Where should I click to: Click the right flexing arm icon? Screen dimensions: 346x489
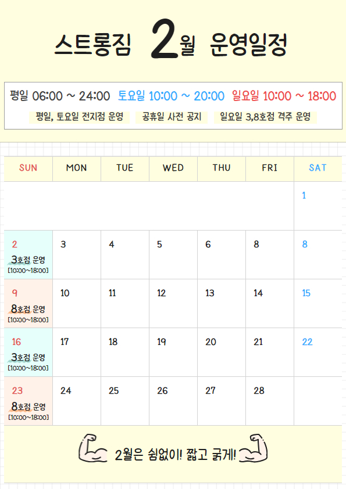click(x=254, y=448)
